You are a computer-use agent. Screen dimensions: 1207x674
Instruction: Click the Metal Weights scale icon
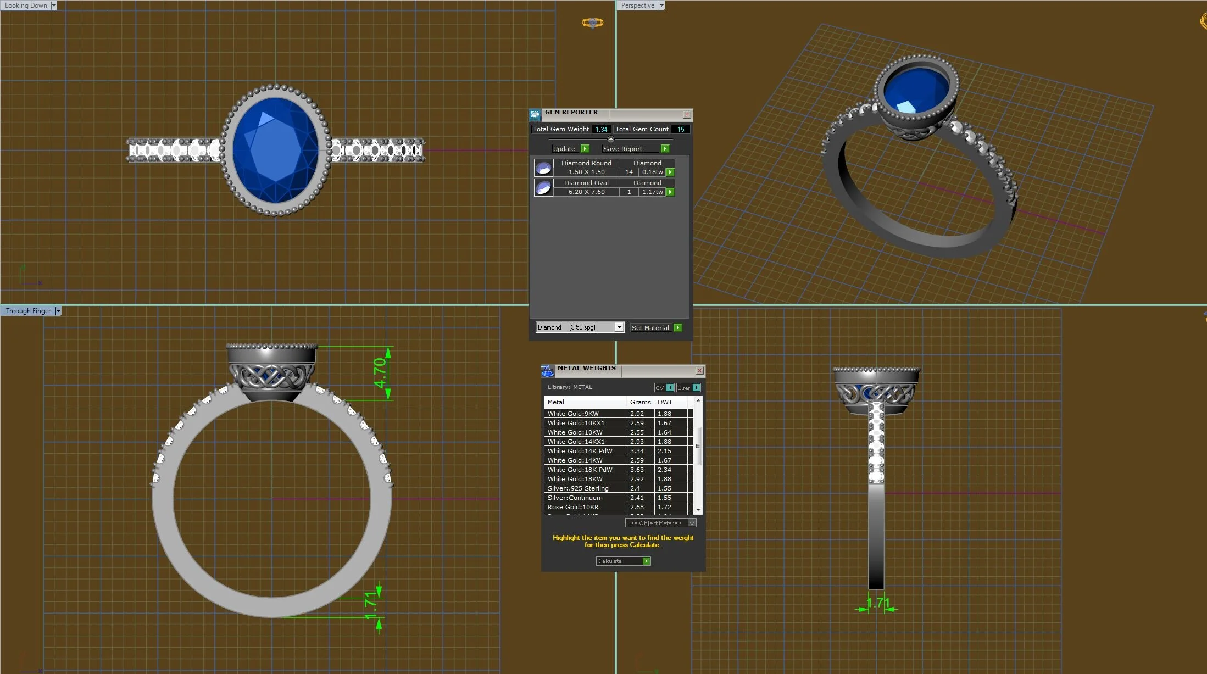[548, 371]
